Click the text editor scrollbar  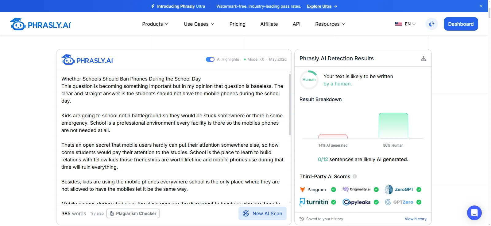[x=290, y=104]
